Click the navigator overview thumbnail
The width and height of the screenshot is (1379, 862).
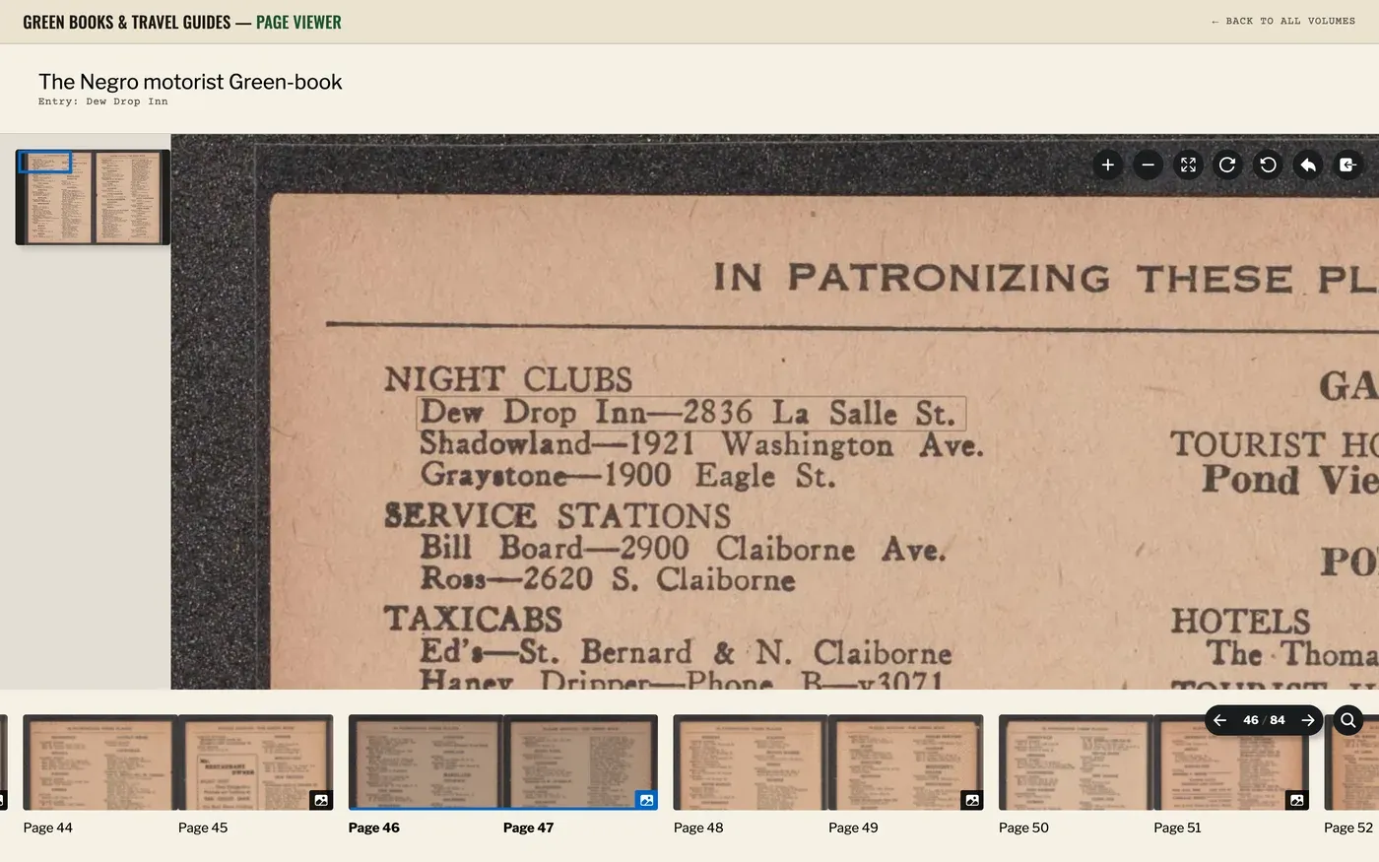(93, 197)
